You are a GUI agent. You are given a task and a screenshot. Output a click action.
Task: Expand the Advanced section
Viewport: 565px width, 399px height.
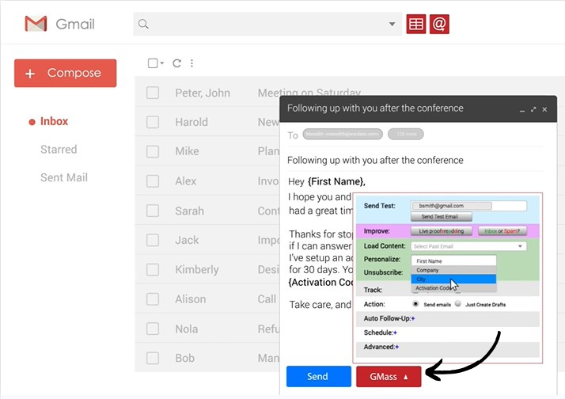tap(396, 347)
